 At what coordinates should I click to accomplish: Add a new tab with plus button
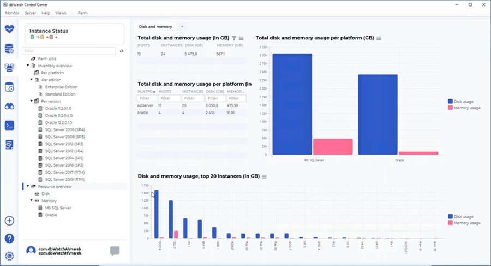[x=182, y=27]
